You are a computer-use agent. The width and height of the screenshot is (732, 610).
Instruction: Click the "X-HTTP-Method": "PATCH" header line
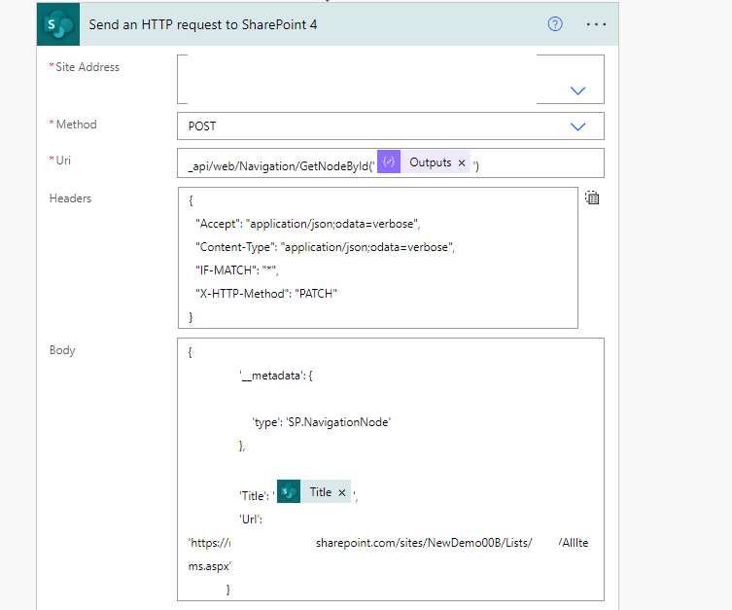click(266, 294)
